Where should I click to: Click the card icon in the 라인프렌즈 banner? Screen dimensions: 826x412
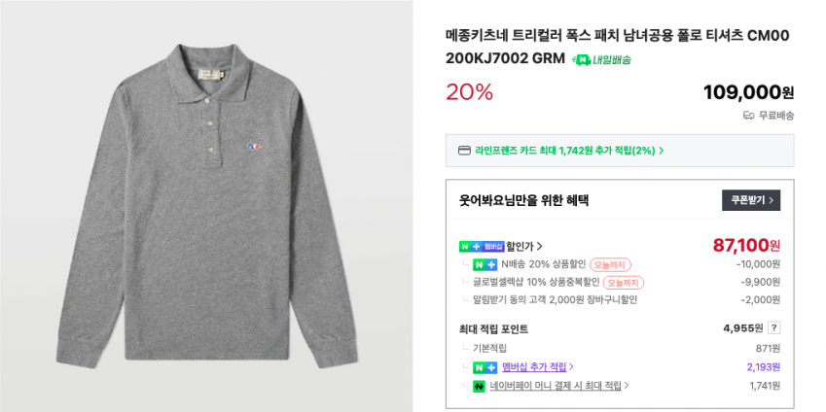(x=464, y=151)
